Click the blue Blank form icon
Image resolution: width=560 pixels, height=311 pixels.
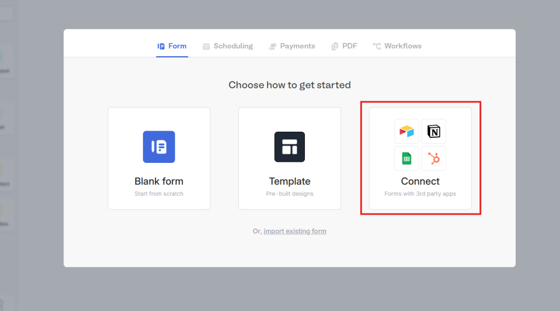point(159,146)
